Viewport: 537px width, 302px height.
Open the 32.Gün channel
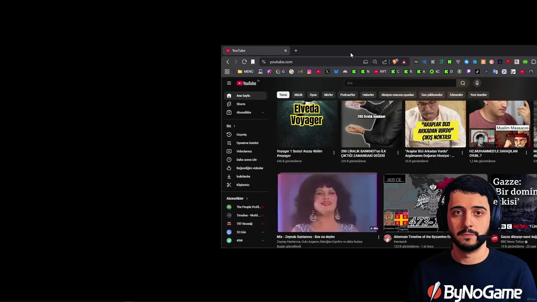pos(245,232)
